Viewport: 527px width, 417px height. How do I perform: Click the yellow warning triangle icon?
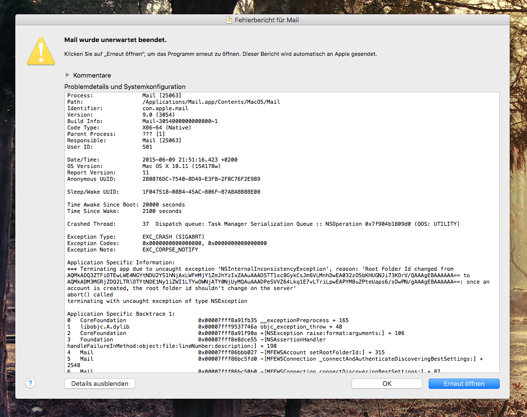[x=41, y=51]
